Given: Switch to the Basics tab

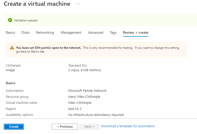Looking at the screenshot, I should 10,33.
